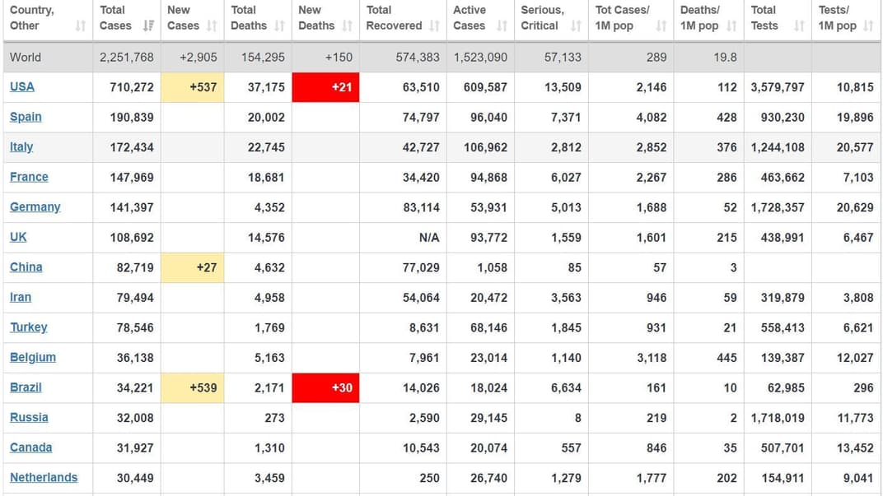The width and height of the screenshot is (883, 496).
Task: Click sort arrows icon in Country, Other header
Action: click(x=80, y=26)
